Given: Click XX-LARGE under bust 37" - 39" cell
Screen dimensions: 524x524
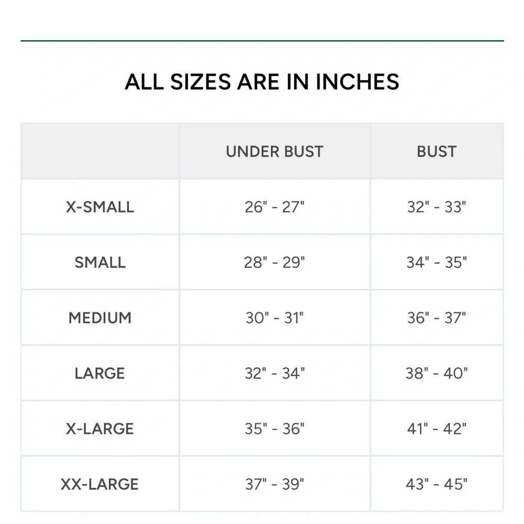Looking at the screenshot, I should 275,484.
